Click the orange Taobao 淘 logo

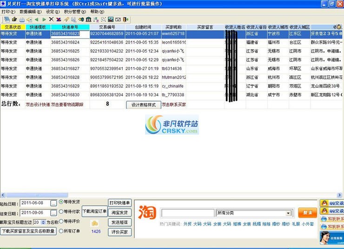coord(147,212)
